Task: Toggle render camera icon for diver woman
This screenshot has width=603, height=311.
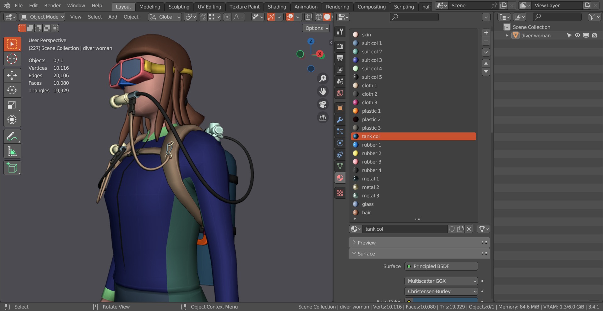Action: coord(595,35)
